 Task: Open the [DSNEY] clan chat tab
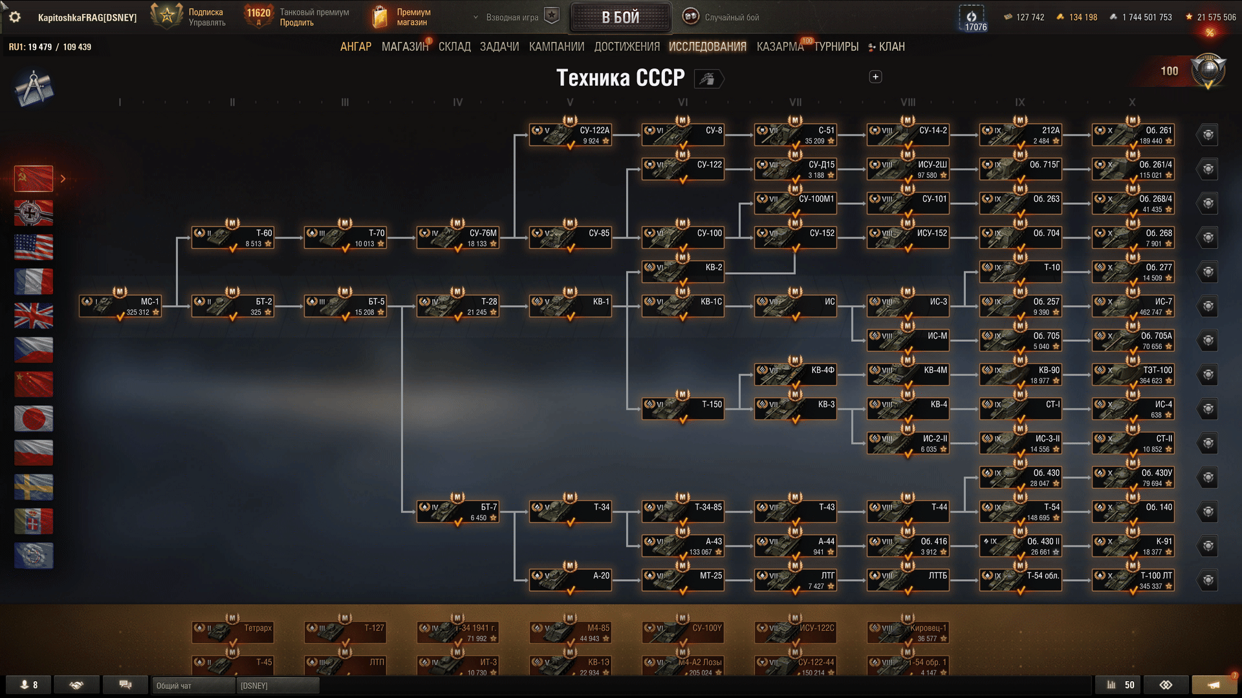click(x=278, y=685)
